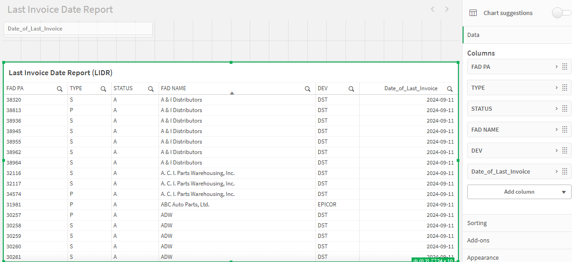Search the FAD PA column
This screenshot has height=262, width=572.
(60, 89)
